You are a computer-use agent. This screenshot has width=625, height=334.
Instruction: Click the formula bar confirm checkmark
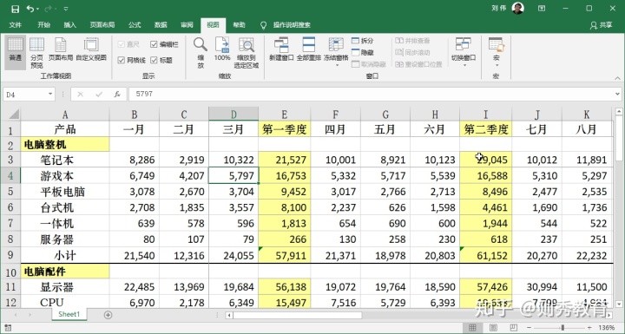click(99, 95)
